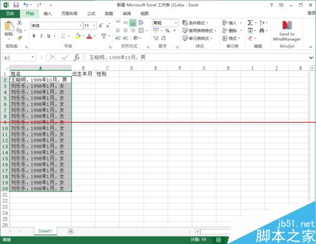Click the Insert Function fx icon

coord(76,58)
